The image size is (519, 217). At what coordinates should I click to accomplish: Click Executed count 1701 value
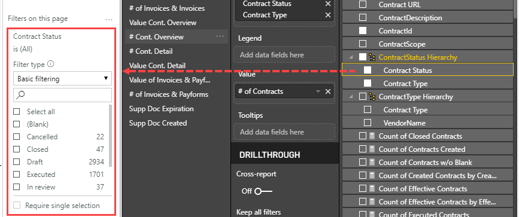pyautogui.click(x=96, y=175)
